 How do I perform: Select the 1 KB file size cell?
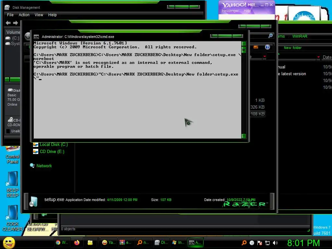point(260,100)
